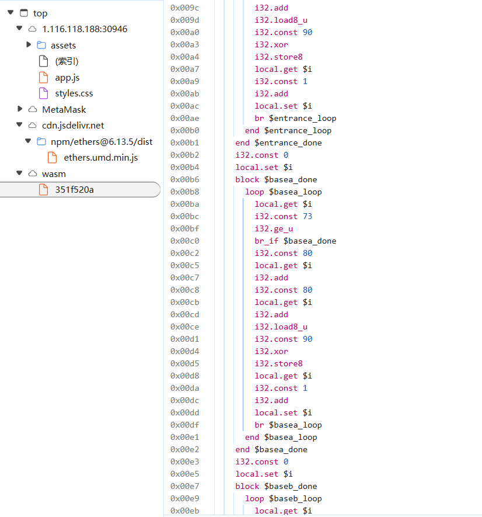Click the wasm cloud icon
Screen dimensions: 482x517
[32, 174]
